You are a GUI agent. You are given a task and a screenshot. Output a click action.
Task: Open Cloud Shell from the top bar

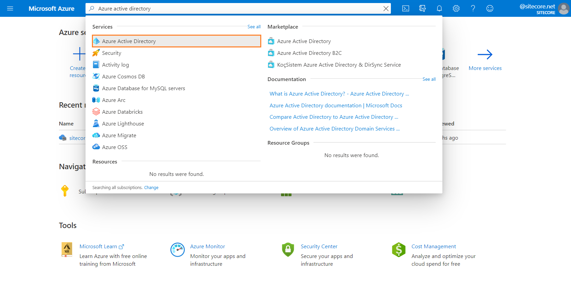tap(406, 8)
